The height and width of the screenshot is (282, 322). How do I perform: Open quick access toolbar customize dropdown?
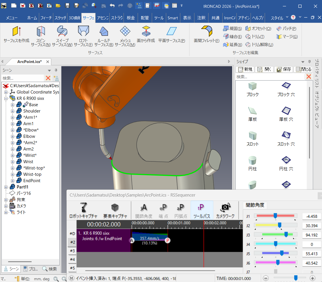pyautogui.click(x=181, y=5)
